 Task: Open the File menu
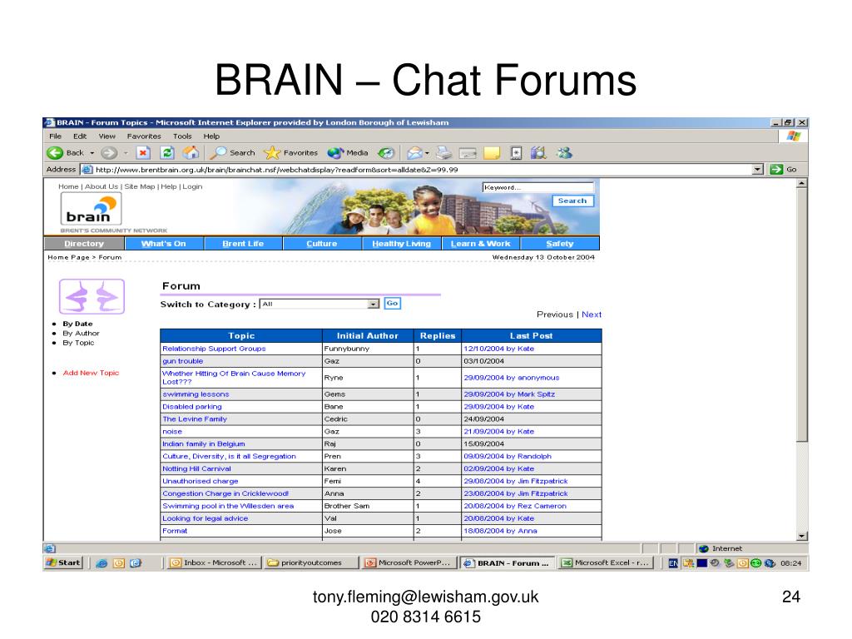click(x=56, y=136)
